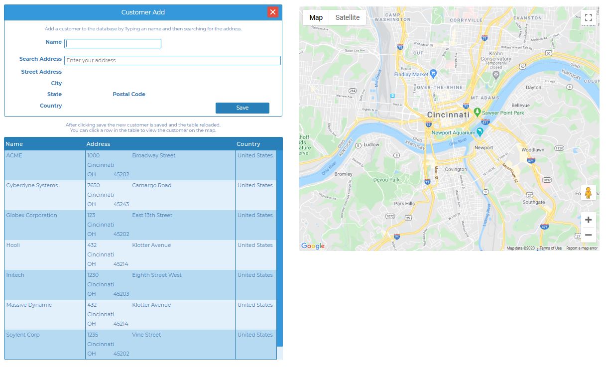This screenshot has width=608, height=368.
Task: Click the Country column header
Action: pyautogui.click(x=248, y=144)
